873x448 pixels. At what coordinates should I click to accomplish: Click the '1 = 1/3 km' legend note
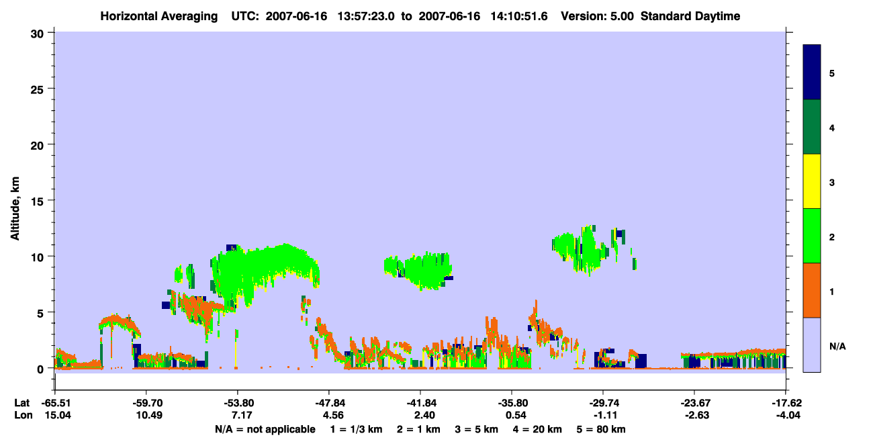click(x=358, y=429)
